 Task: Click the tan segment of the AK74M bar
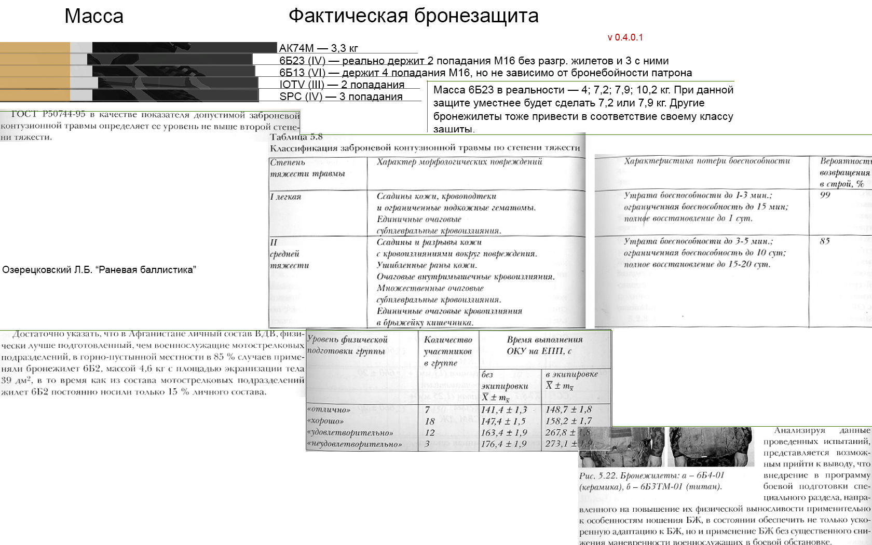[x=35, y=47]
